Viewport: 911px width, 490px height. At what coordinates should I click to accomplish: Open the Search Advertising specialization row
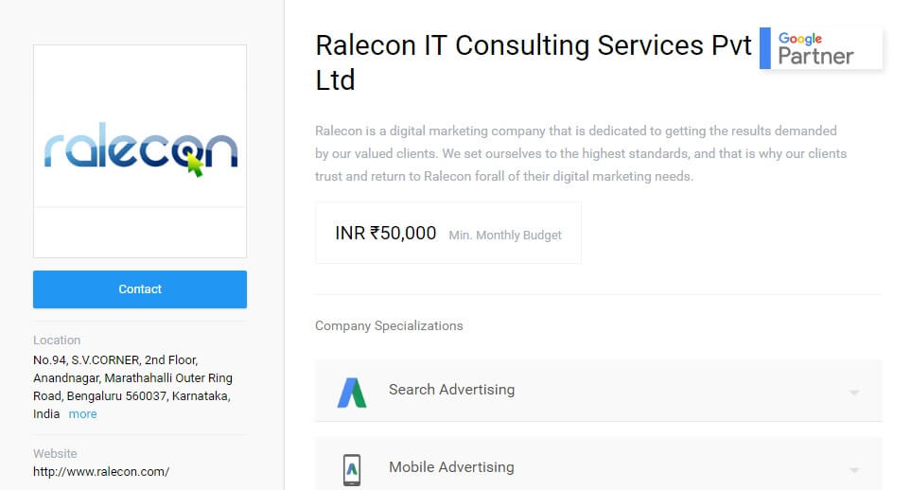tap(599, 391)
